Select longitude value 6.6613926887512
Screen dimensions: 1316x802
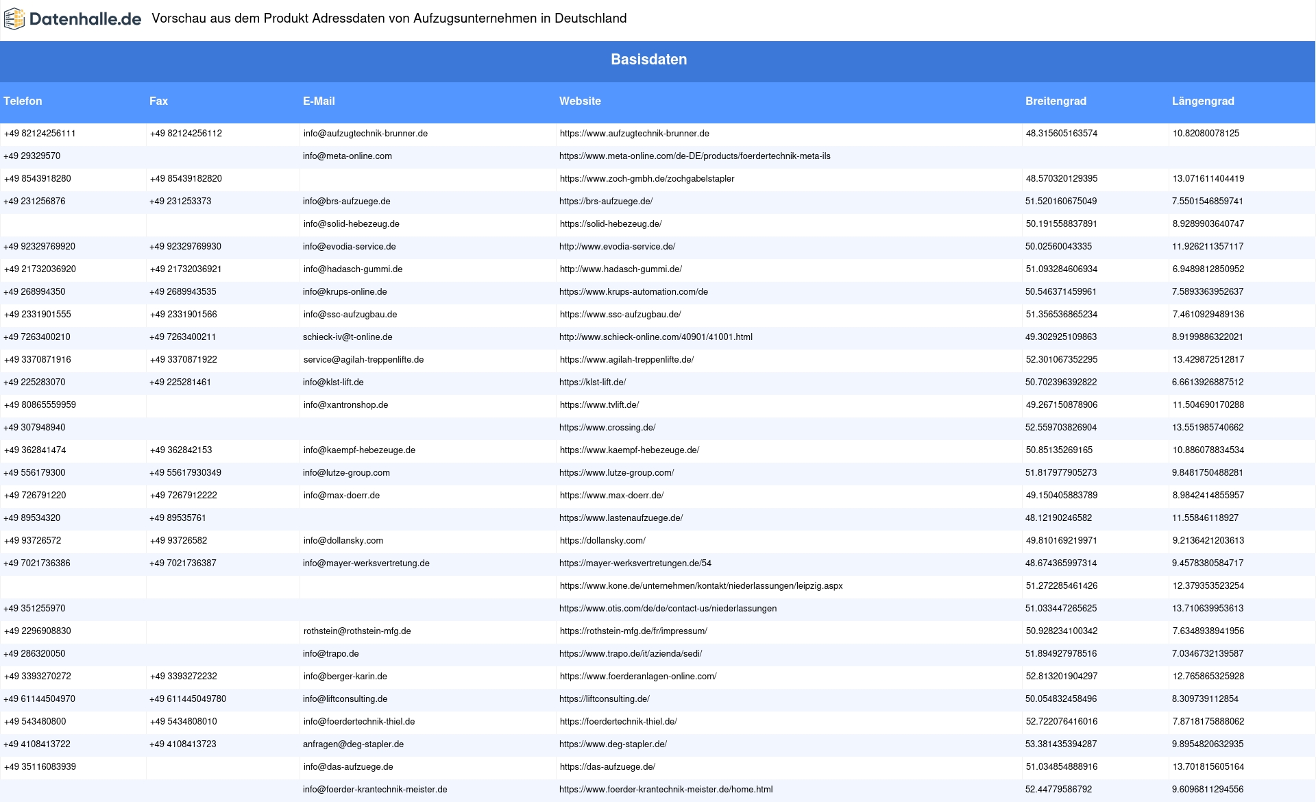click(1208, 382)
